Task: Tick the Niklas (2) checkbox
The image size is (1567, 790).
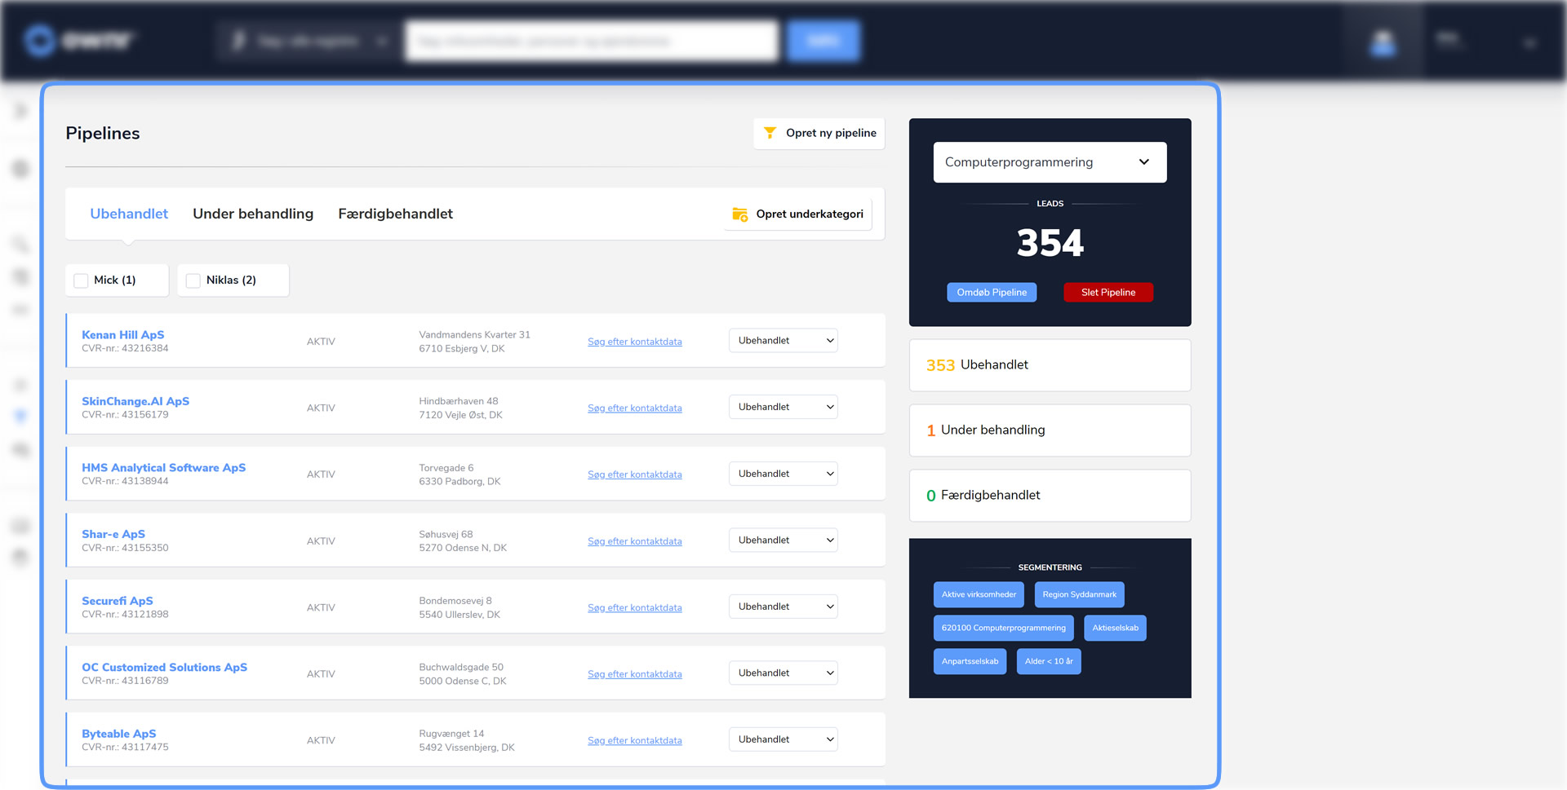Action: tap(193, 280)
